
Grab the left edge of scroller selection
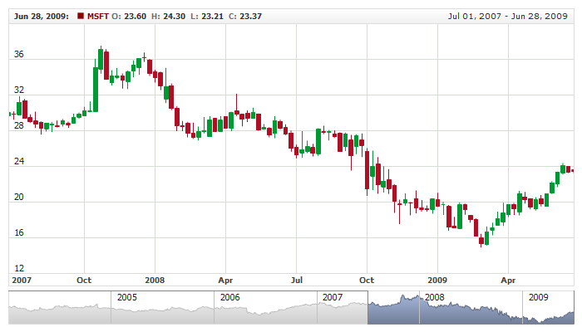367,308
